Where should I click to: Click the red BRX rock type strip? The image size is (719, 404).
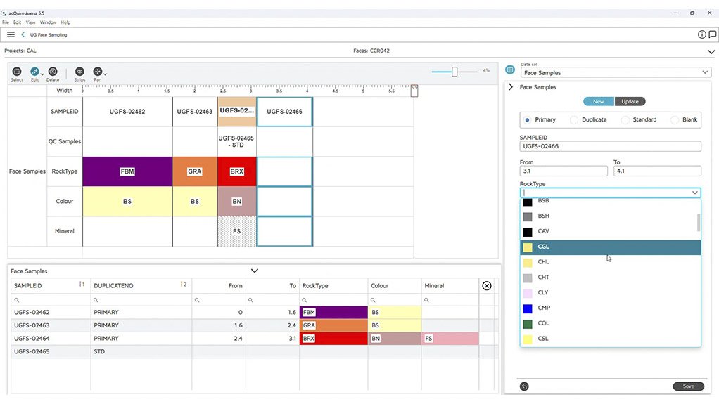click(236, 171)
